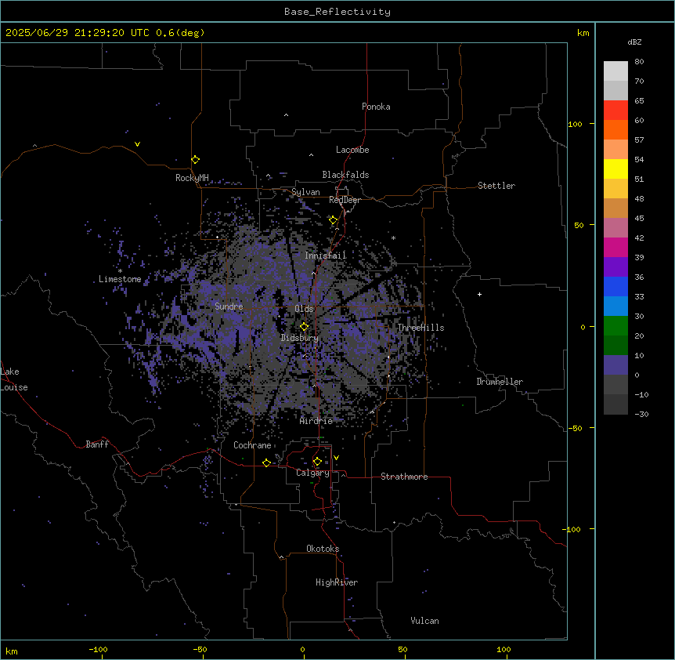Click the yellow diamond marker above RockyMH
675x660 pixels.
coord(196,160)
